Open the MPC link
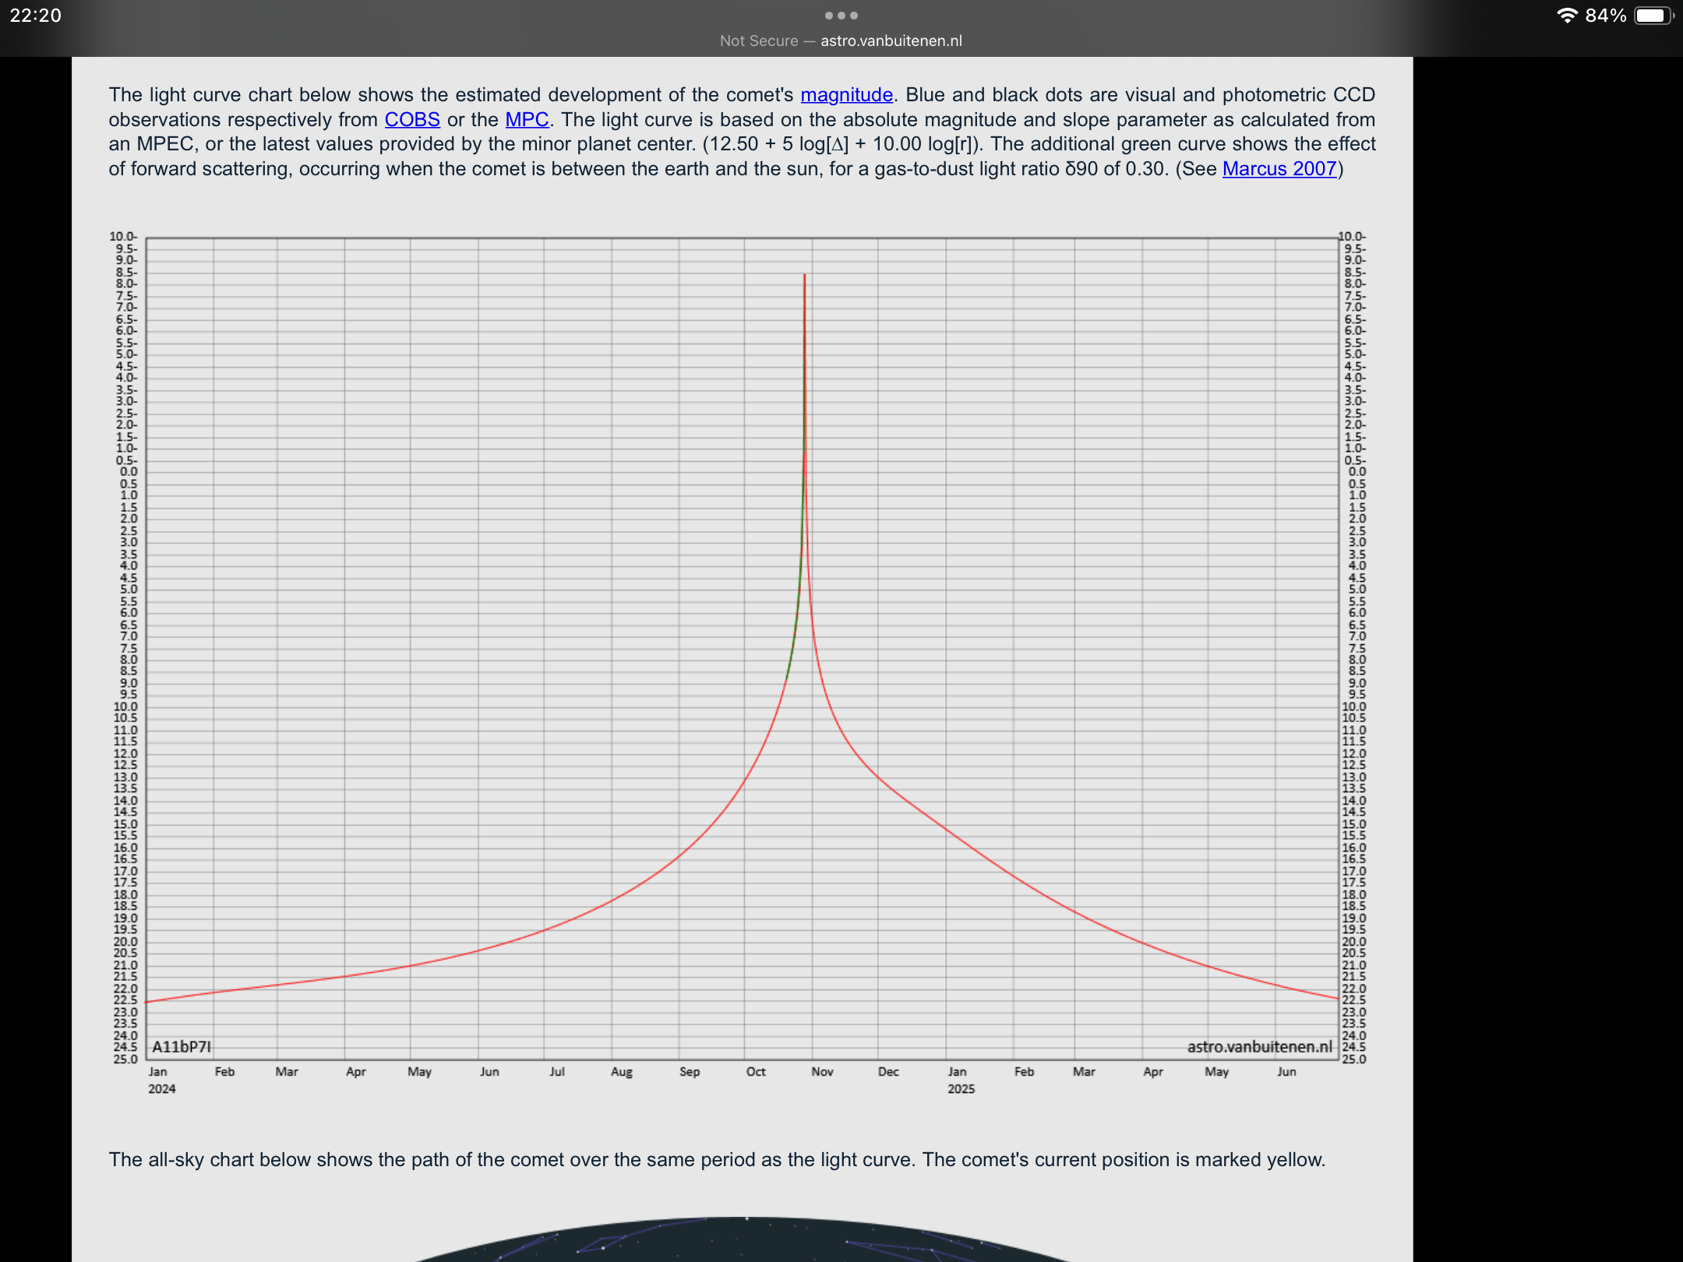1683x1262 pixels. 527,120
